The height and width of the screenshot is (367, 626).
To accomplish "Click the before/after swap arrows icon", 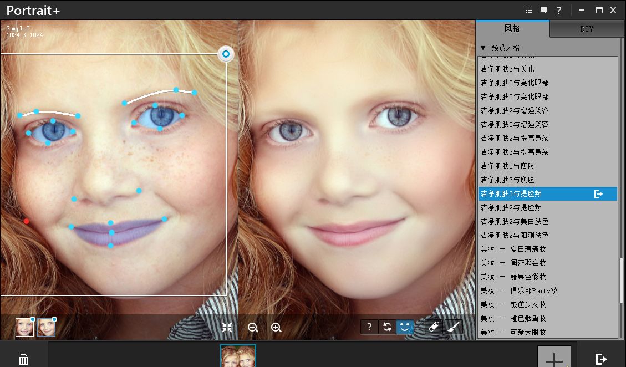I will [x=387, y=327].
